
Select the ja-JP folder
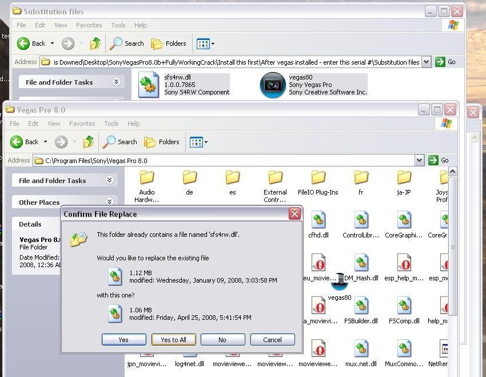[x=404, y=183]
